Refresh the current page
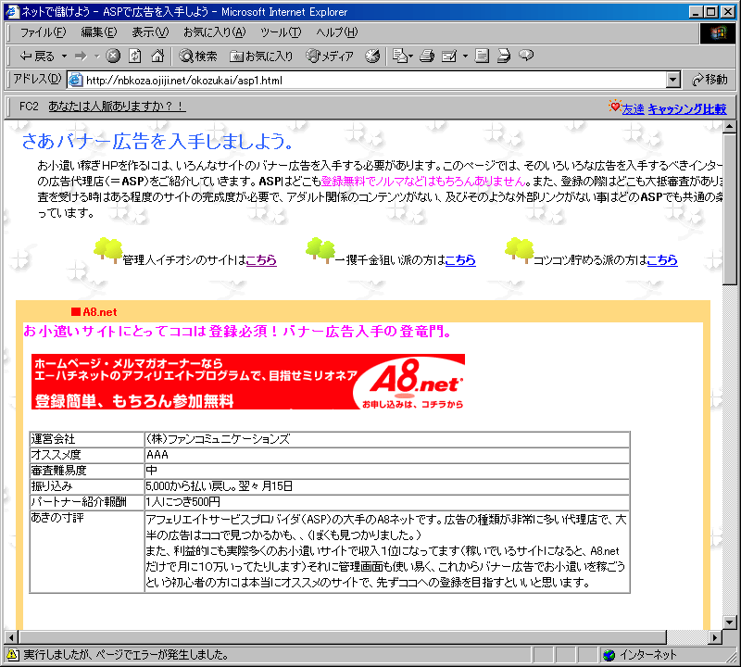741x667 pixels. click(x=135, y=57)
